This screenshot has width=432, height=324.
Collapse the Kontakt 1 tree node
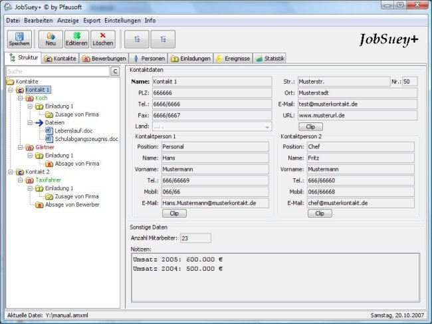(x=11, y=90)
